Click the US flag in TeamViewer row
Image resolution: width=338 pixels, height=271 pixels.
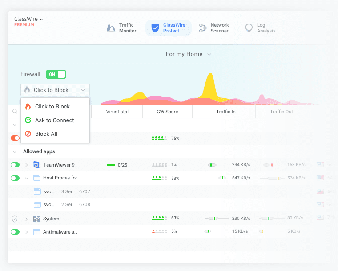[x=320, y=165]
